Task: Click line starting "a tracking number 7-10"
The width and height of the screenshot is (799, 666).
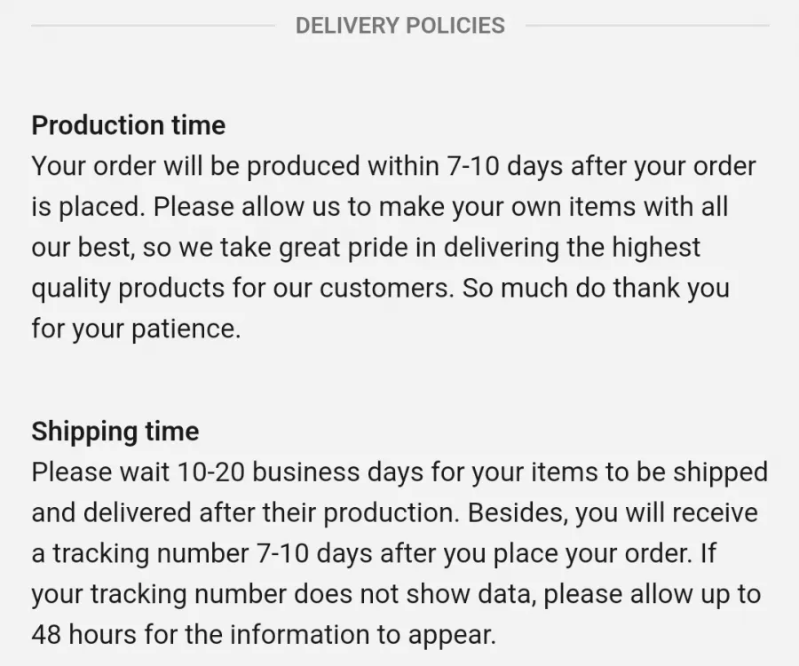Action: tap(374, 554)
